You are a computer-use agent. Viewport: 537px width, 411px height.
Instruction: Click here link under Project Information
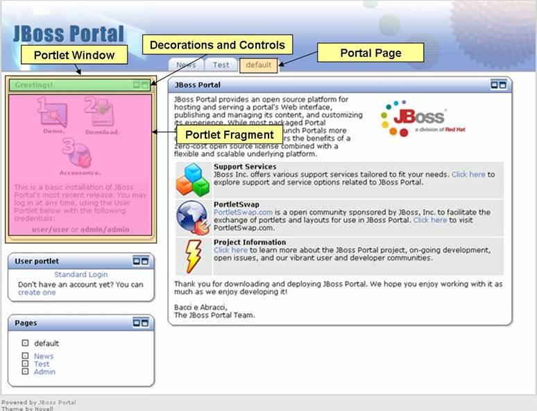click(x=230, y=250)
